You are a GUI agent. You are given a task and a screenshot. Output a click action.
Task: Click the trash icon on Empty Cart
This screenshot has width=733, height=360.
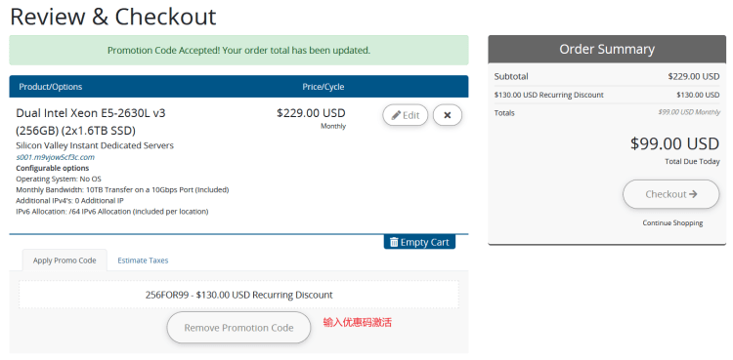[394, 242]
